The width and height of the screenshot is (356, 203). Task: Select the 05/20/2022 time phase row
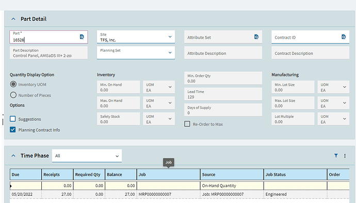[x=180, y=194]
